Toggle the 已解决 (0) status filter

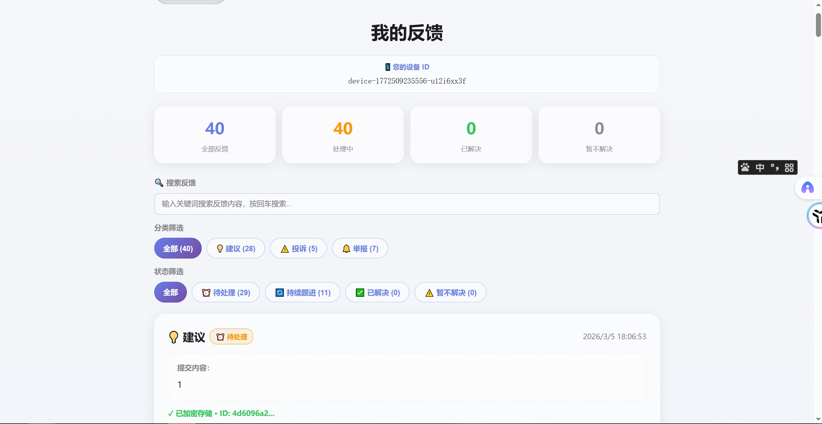tap(377, 292)
